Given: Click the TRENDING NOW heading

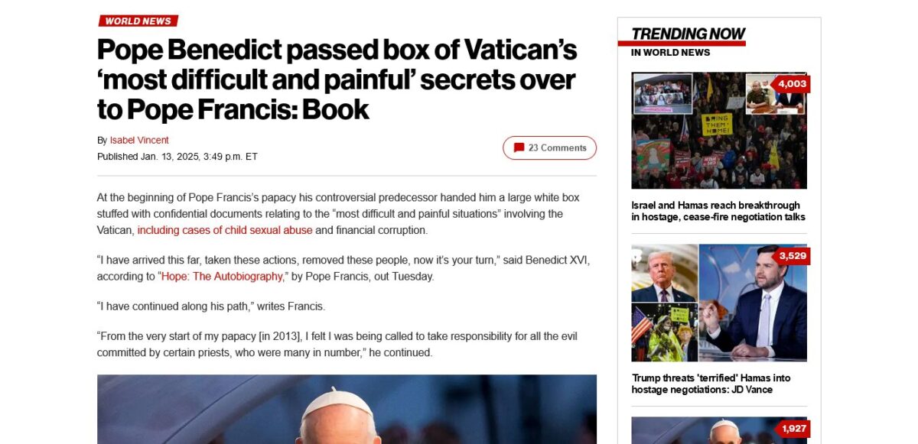Looking at the screenshot, I should point(688,34).
